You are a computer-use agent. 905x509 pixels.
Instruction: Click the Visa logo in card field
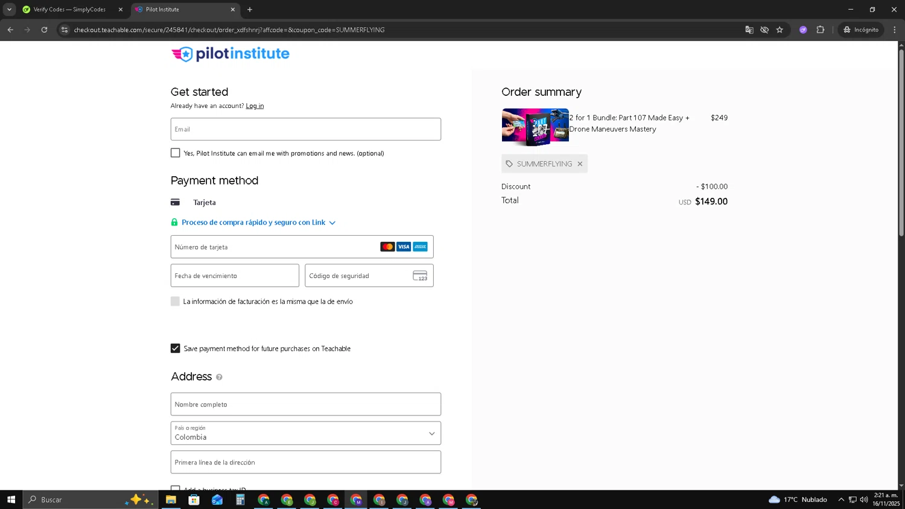pyautogui.click(x=404, y=247)
